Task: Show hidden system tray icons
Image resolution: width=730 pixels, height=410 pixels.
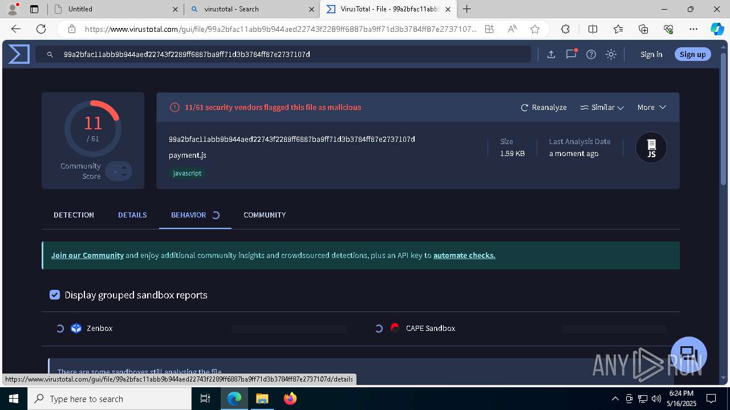Action: point(615,399)
